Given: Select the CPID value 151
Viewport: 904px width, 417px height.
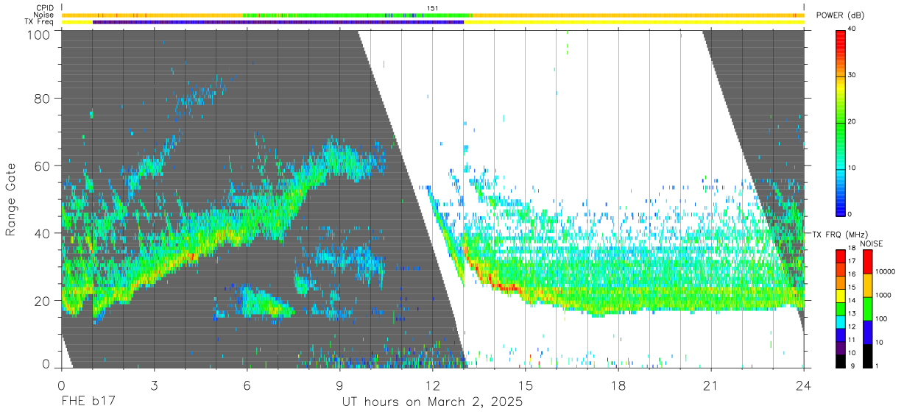Looking at the screenshot, I should pos(432,8).
